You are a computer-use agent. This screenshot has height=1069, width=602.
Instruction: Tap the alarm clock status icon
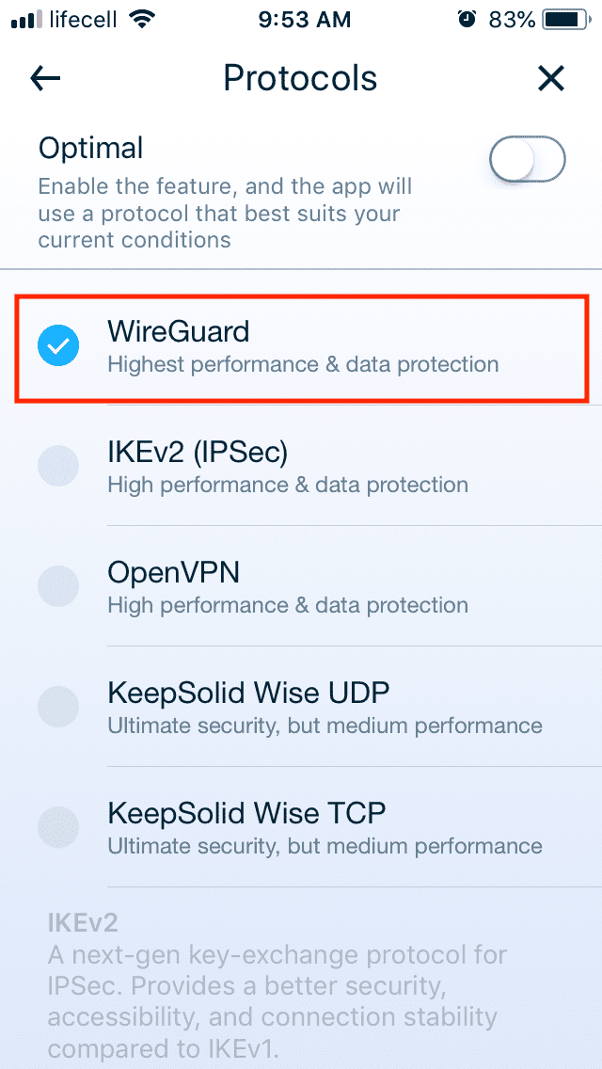[x=467, y=19]
